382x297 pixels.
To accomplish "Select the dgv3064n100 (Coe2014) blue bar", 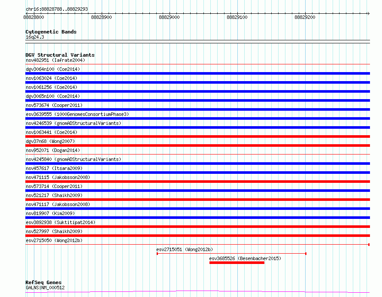I will (197, 73).
